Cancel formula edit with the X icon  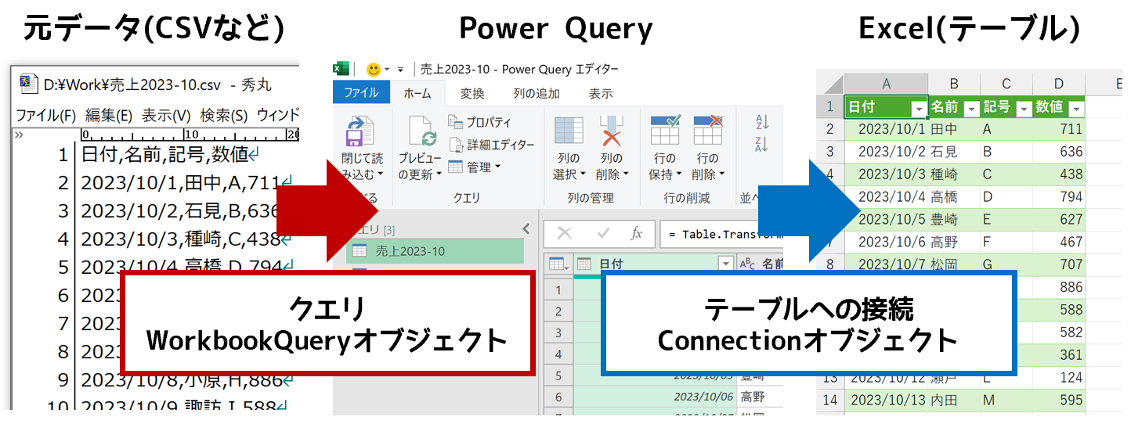click(564, 233)
